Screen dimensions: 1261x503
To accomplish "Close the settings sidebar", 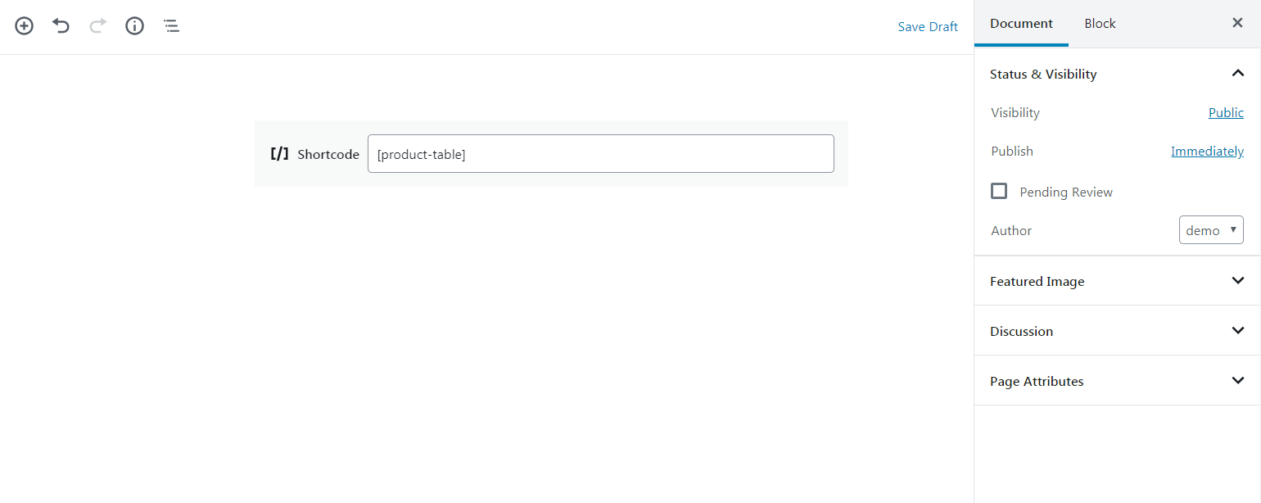I will point(1237,22).
